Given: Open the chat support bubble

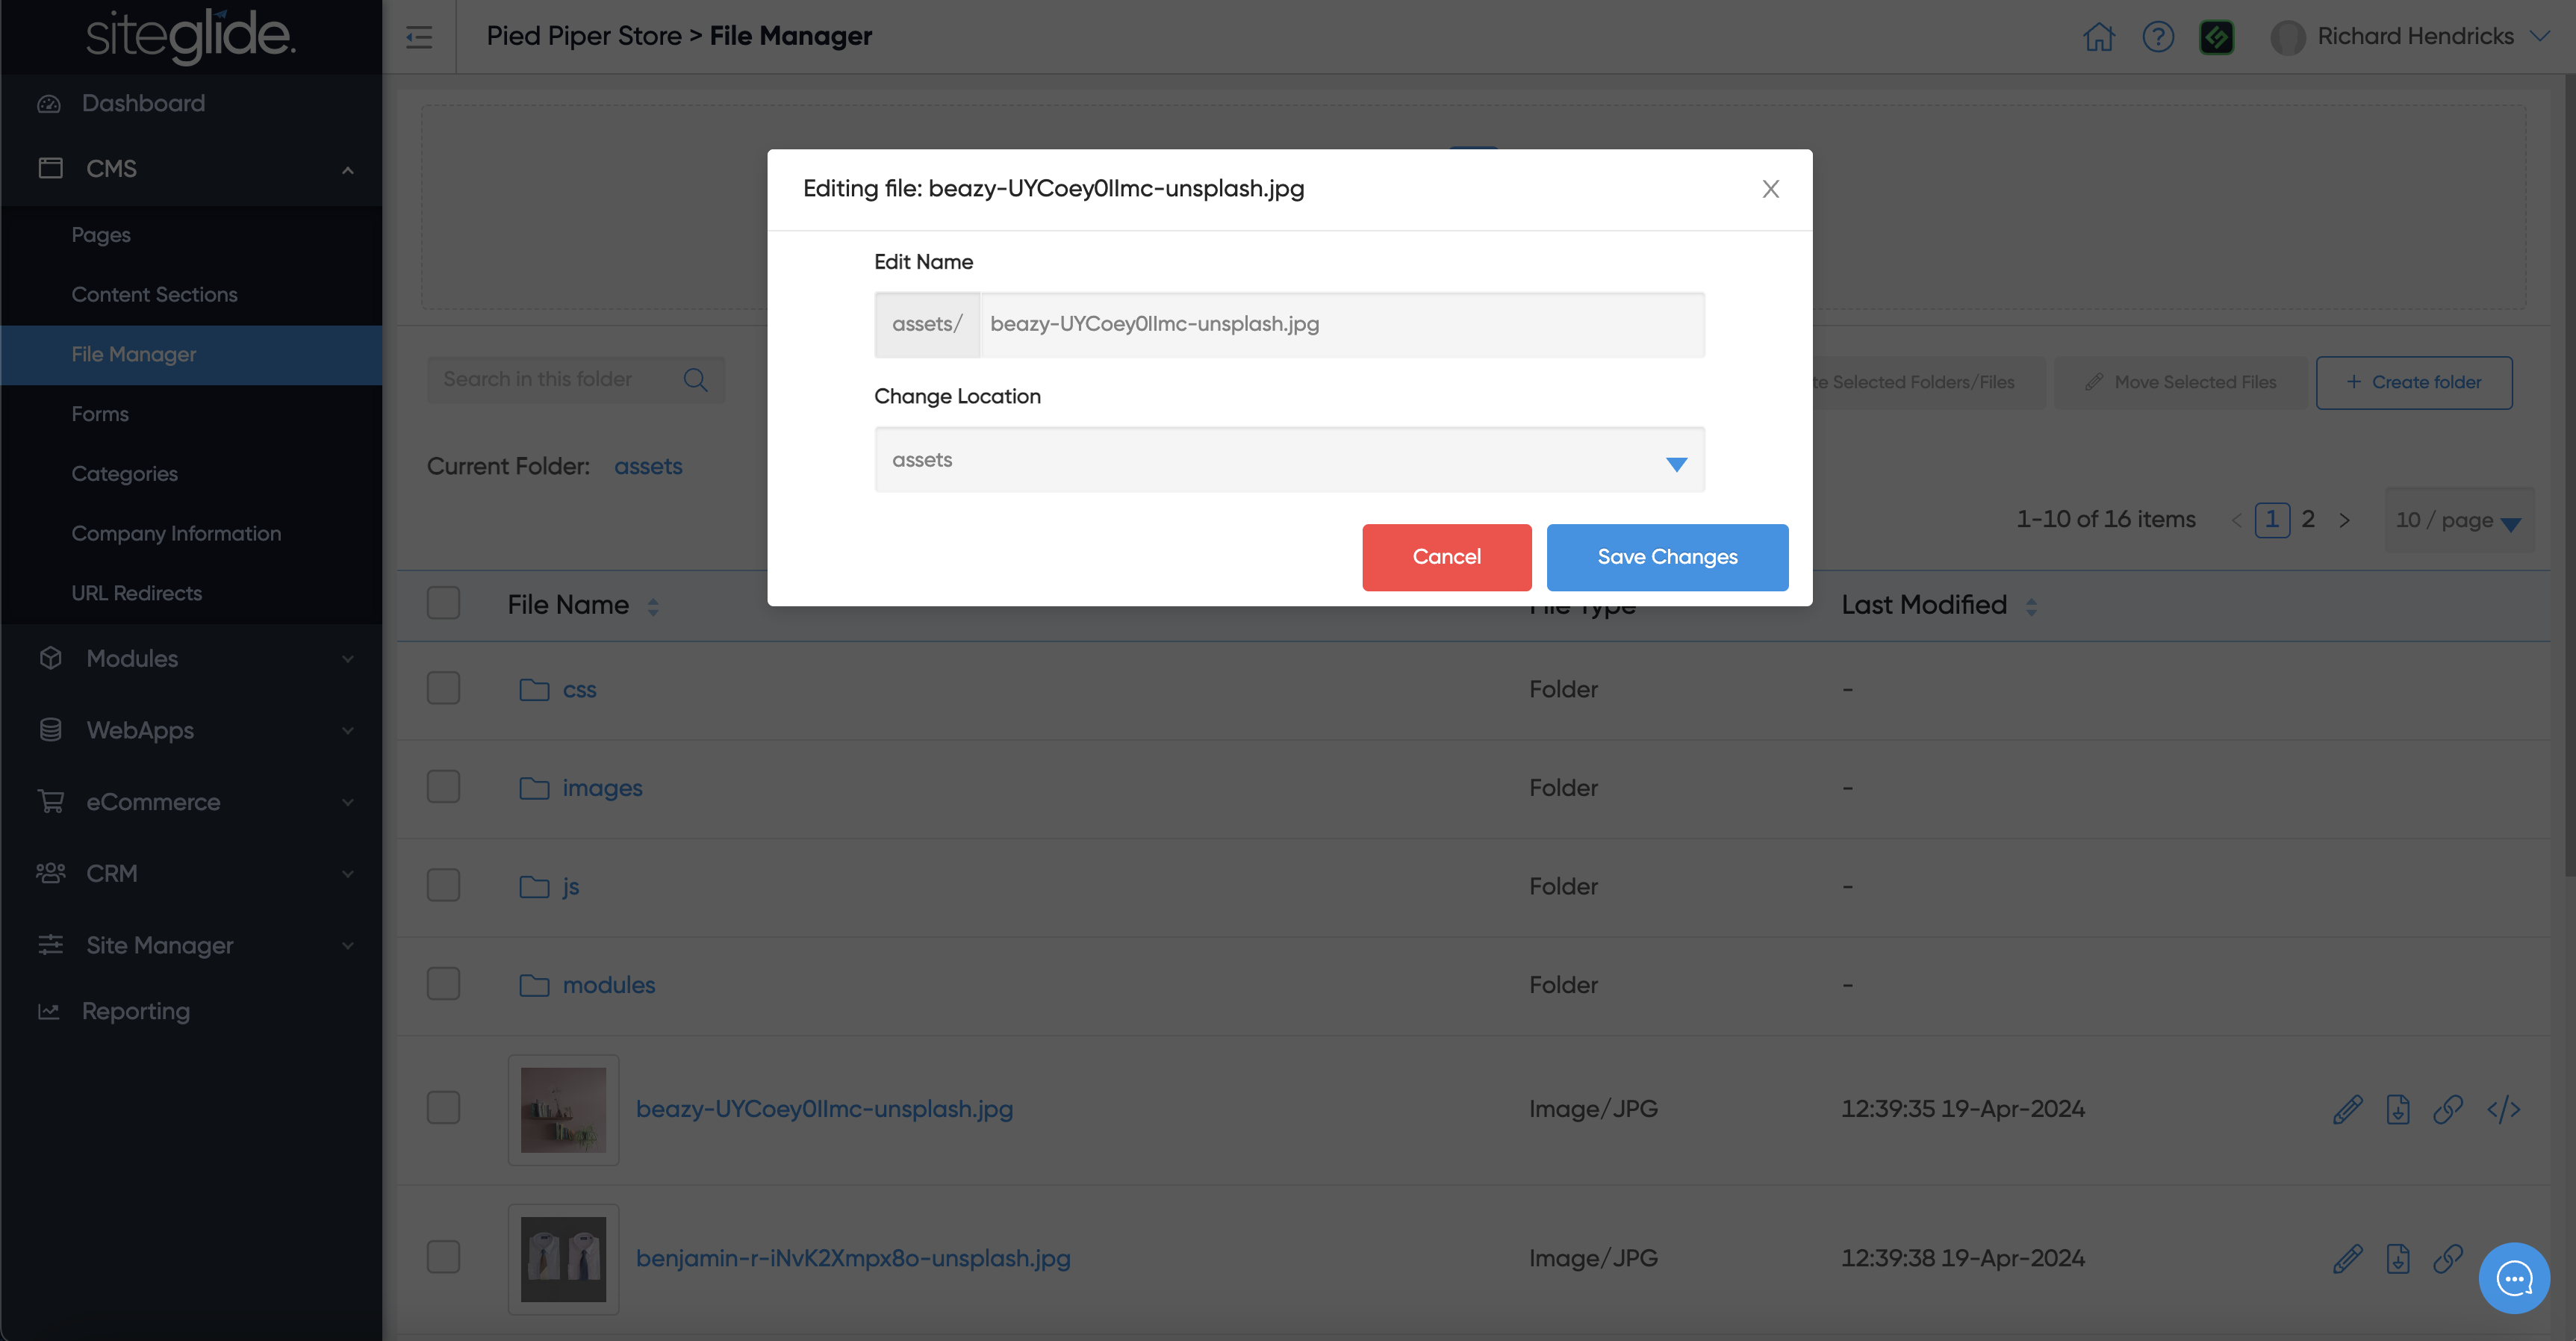Looking at the screenshot, I should pyautogui.click(x=2513, y=1277).
